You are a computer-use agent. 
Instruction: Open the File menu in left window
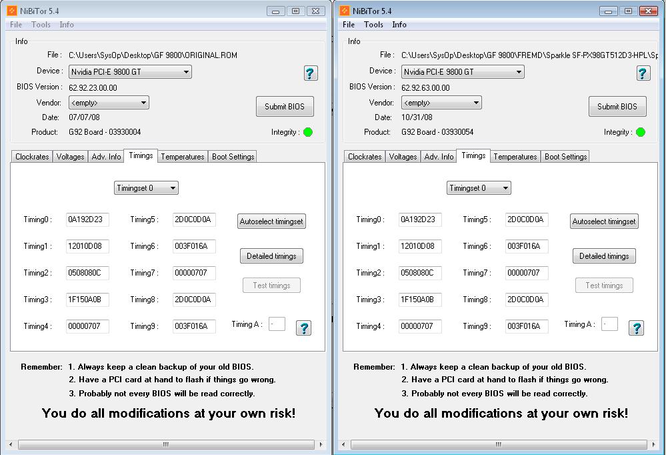tap(16, 25)
